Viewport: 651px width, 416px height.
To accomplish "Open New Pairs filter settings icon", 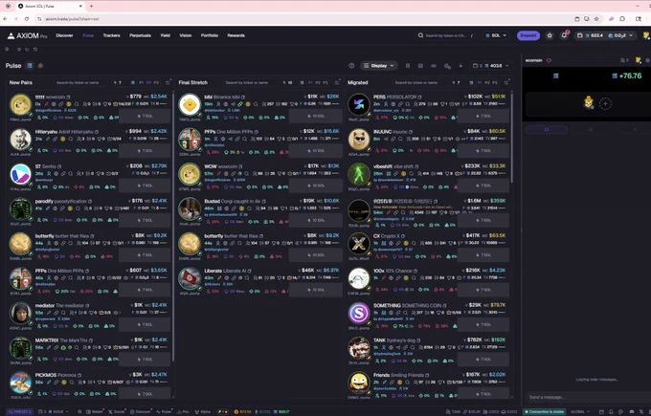I will [168, 82].
